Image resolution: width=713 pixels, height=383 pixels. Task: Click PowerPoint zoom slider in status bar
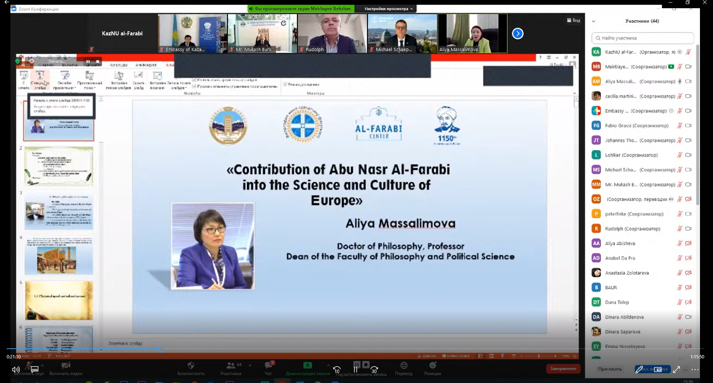click(x=539, y=356)
